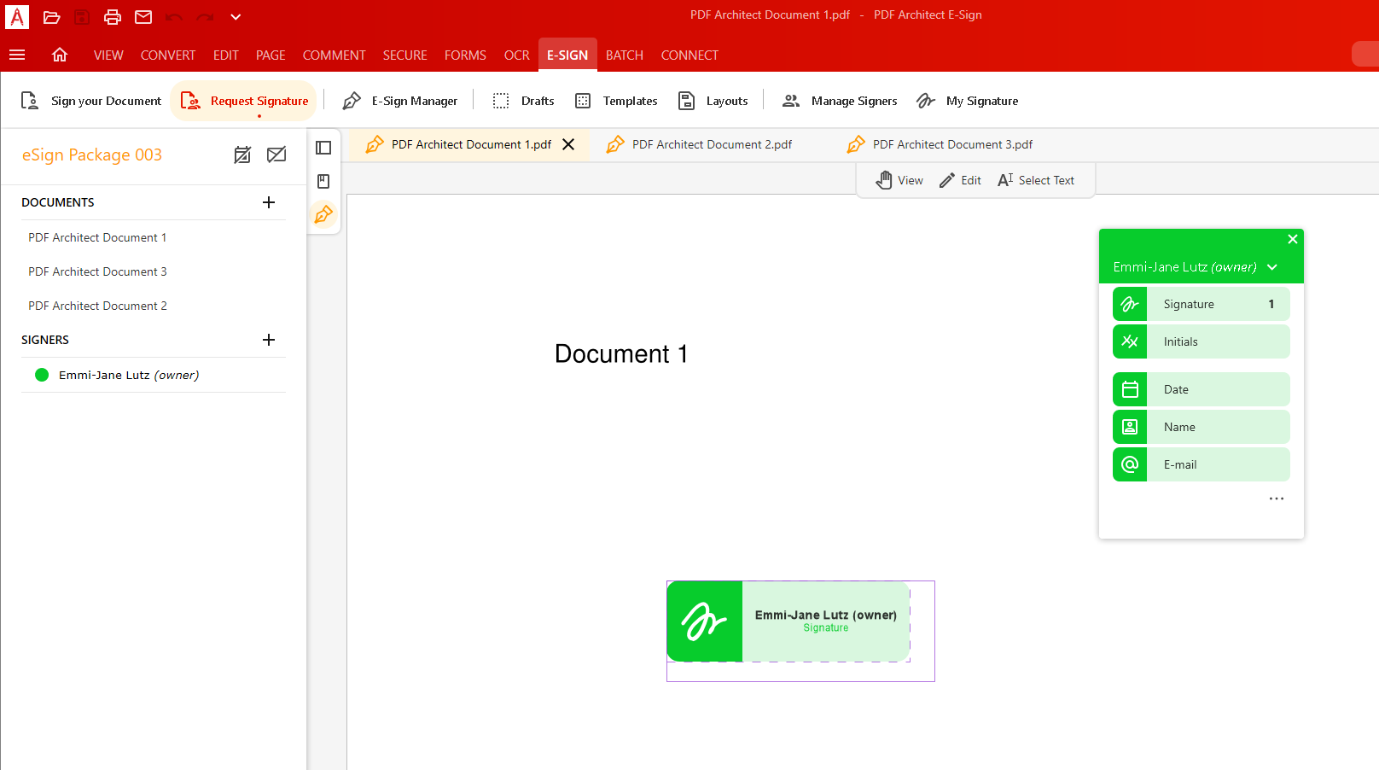Select signer Emmi-Jane Lutz (owner)
Screen dimensions: 1379x770
(x=154, y=375)
